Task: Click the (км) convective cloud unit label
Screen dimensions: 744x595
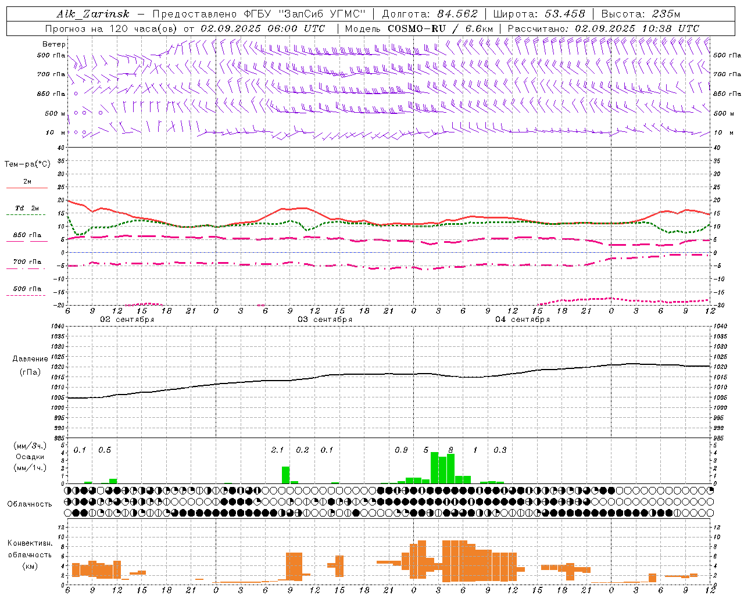Action: click(30, 565)
